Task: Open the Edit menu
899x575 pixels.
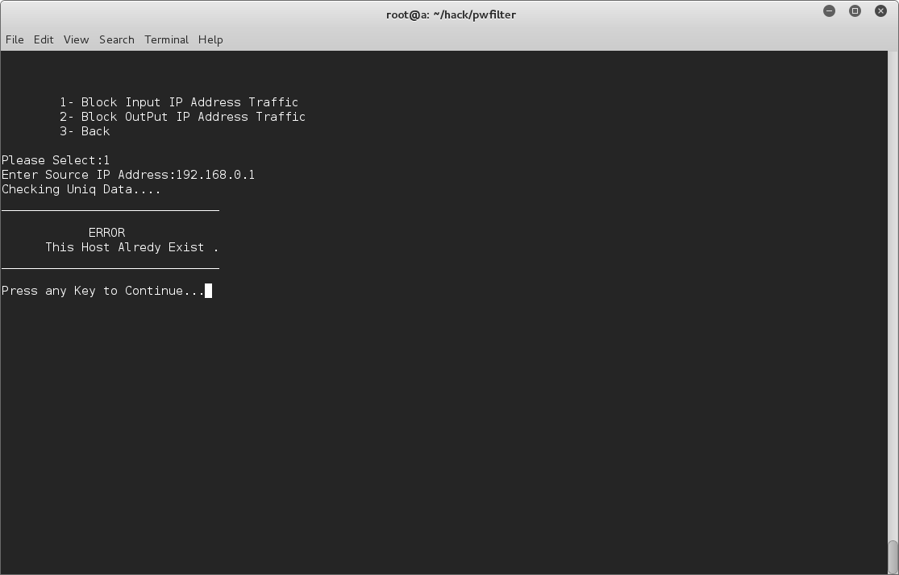Action: pos(43,39)
